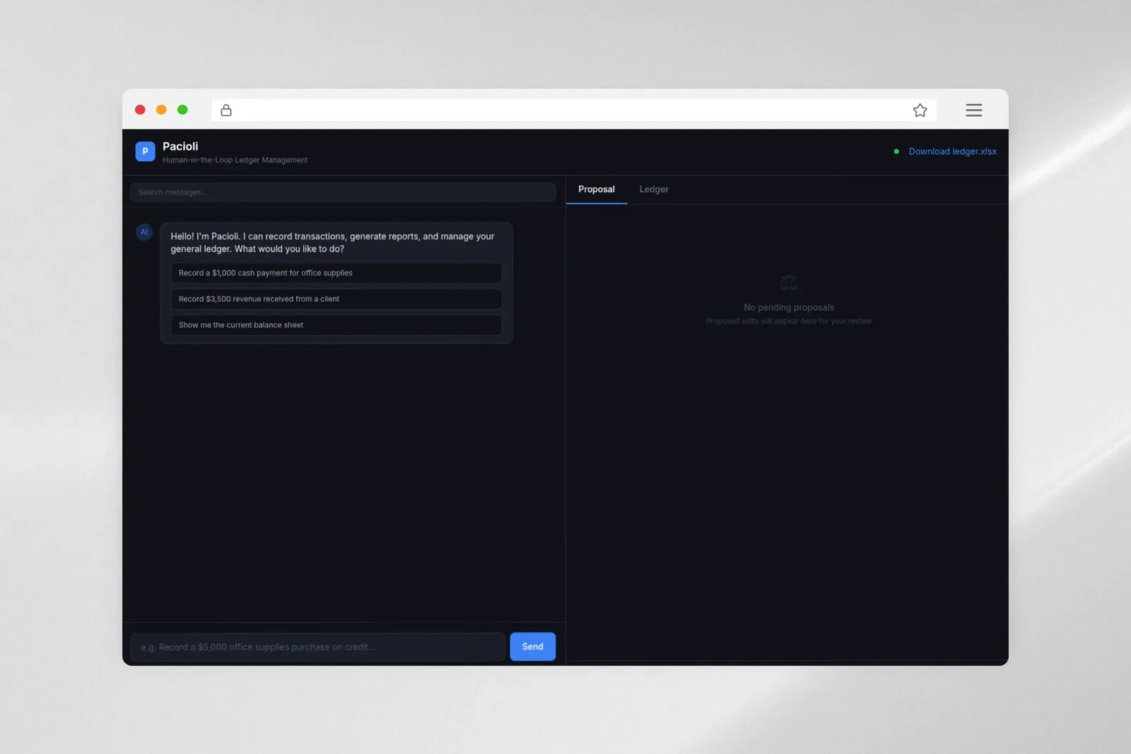
Task: Choose 'Record a $1,000 cash payment' suggestion
Action: (x=336, y=273)
